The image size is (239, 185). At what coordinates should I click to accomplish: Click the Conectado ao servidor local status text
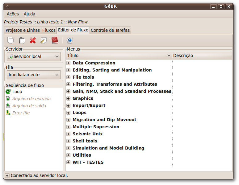39,175
